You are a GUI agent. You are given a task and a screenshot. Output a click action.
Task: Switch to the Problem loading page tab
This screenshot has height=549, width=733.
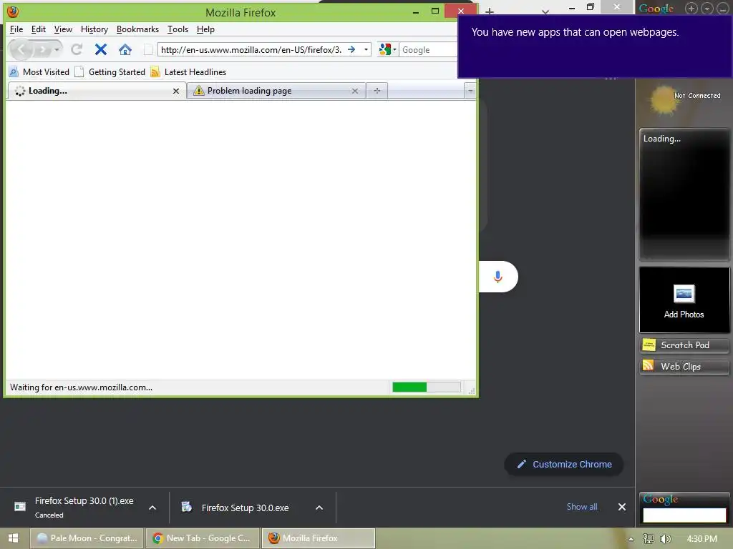pyautogui.click(x=276, y=91)
